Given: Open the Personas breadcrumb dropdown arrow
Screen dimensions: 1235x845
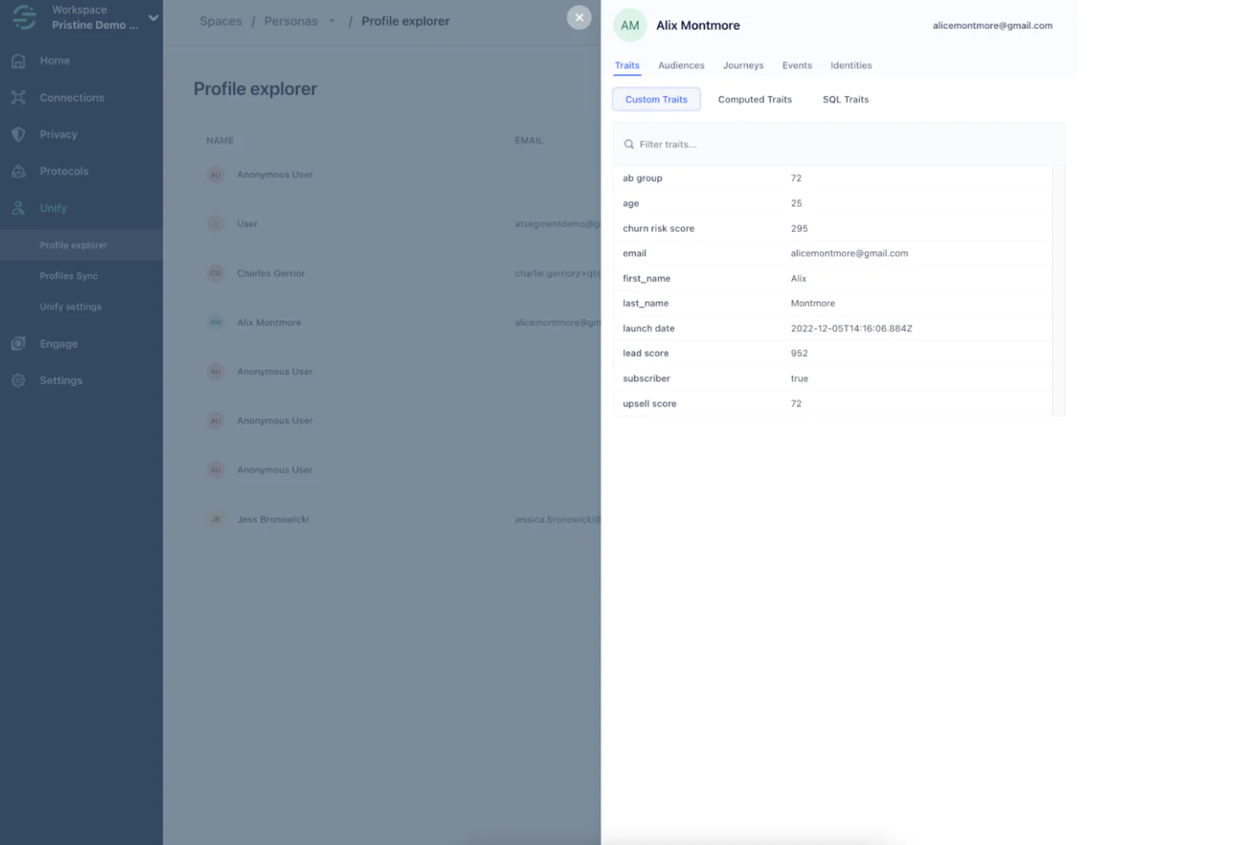Looking at the screenshot, I should point(331,21).
